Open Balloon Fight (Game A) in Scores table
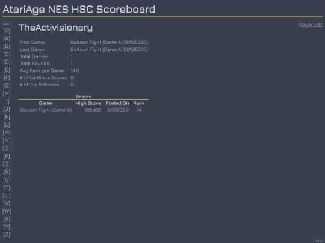325x243 pixels. click(x=45, y=110)
